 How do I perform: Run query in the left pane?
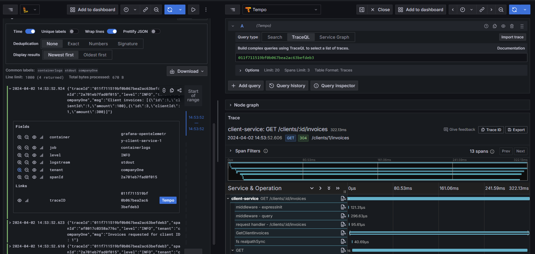[x=170, y=10]
